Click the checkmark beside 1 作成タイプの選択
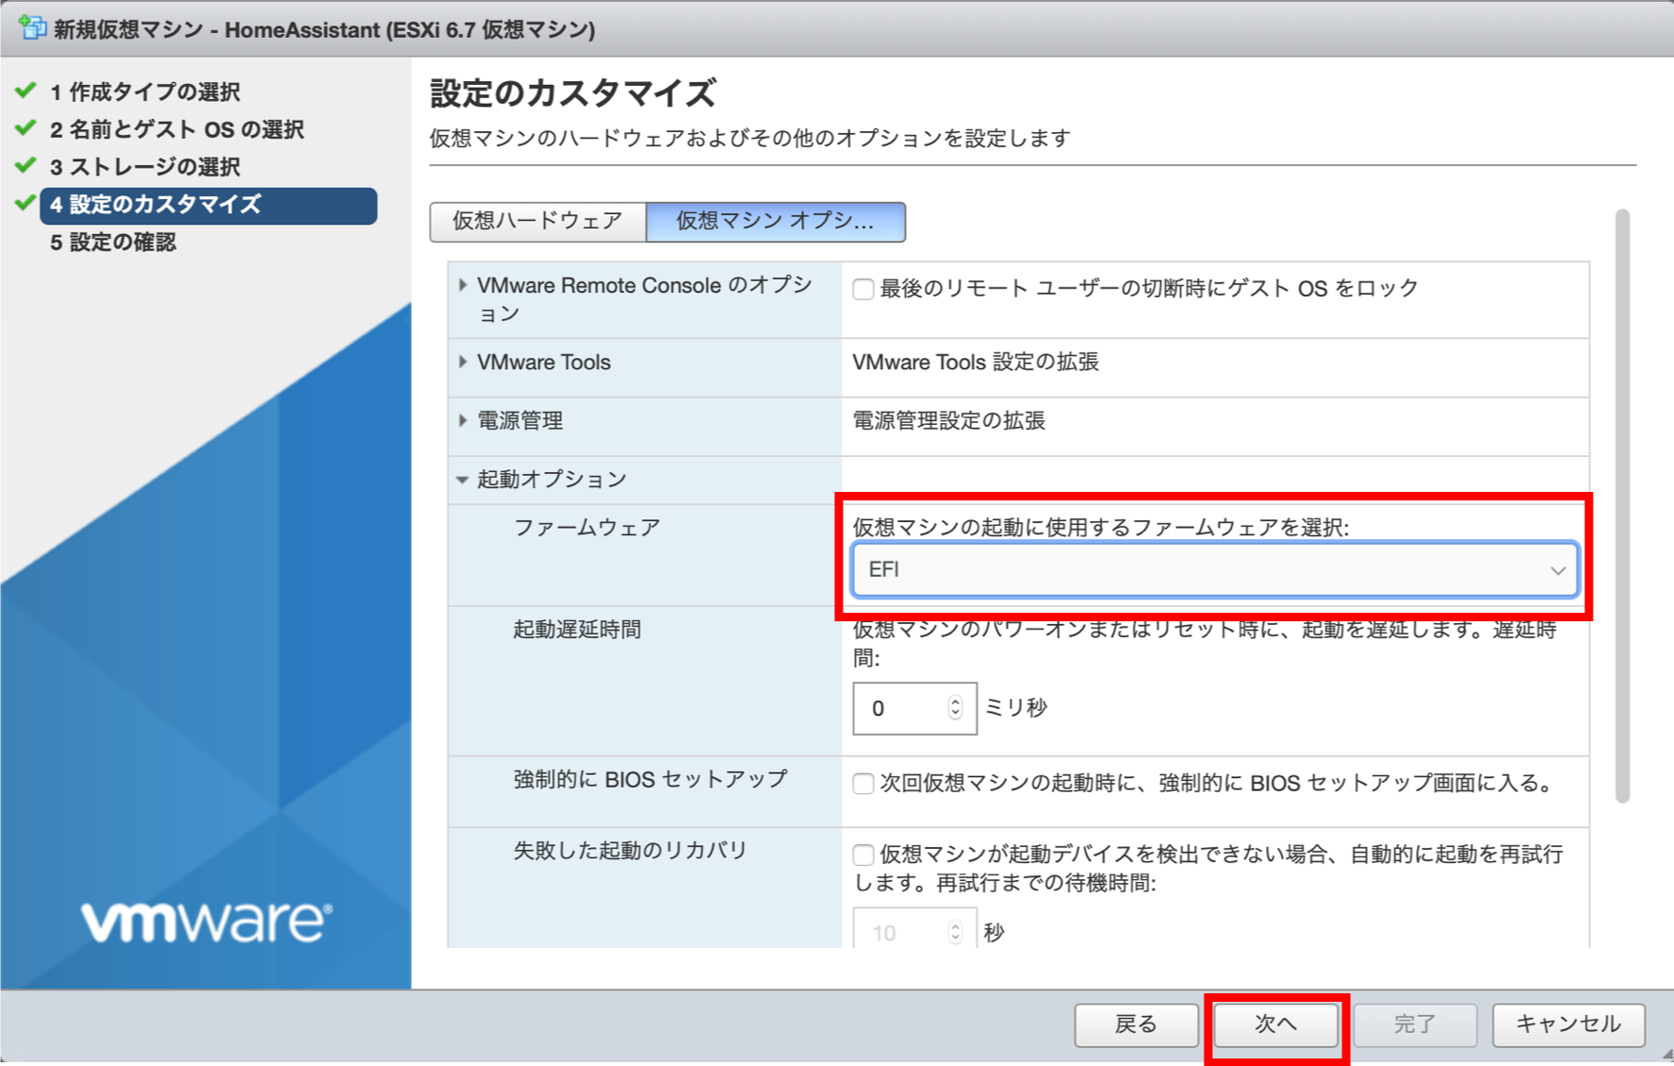The height and width of the screenshot is (1066, 1674). [26, 91]
